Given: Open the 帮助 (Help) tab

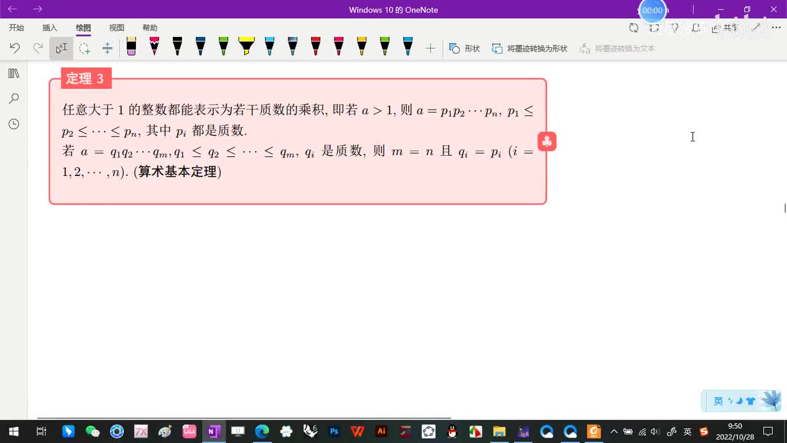Looking at the screenshot, I should [149, 28].
